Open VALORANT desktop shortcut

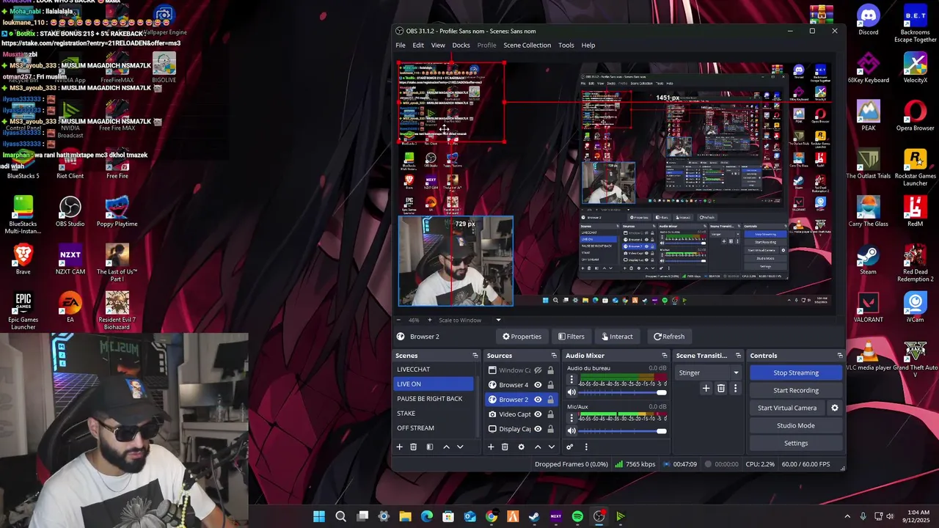tap(869, 307)
